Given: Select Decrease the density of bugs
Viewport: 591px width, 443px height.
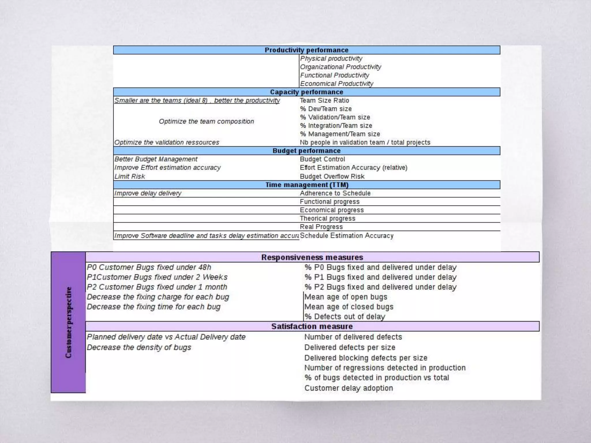Looking at the screenshot, I should (139, 347).
